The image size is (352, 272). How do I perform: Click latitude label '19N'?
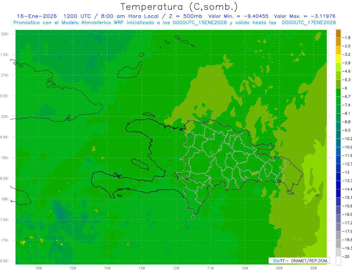coord(4,158)
